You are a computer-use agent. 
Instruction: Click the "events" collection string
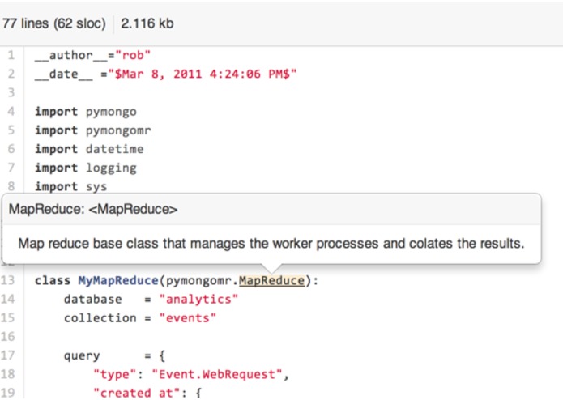187,318
